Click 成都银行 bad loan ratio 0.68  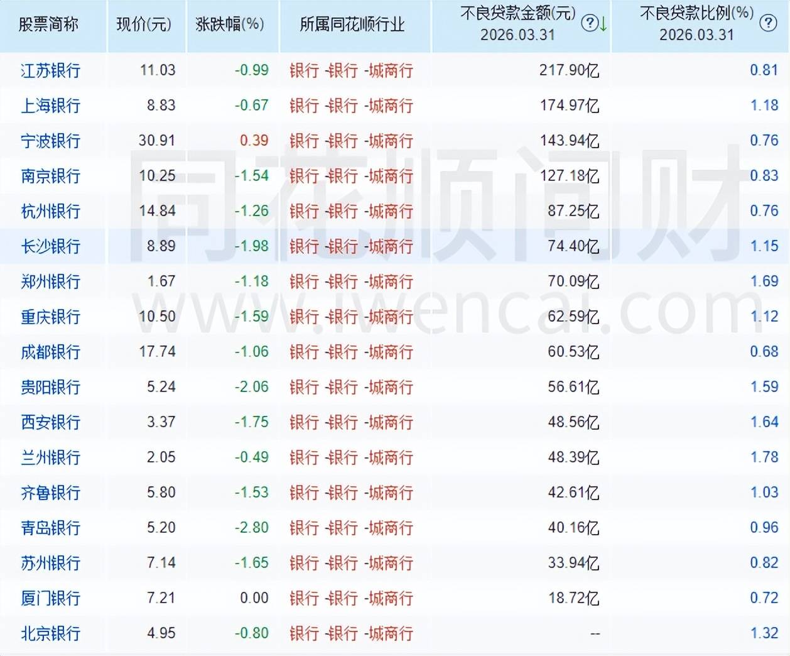click(764, 351)
